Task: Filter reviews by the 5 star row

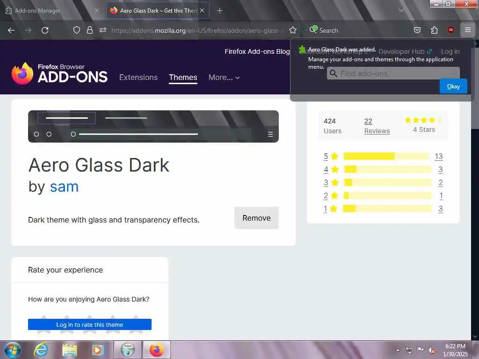Action: click(x=383, y=156)
